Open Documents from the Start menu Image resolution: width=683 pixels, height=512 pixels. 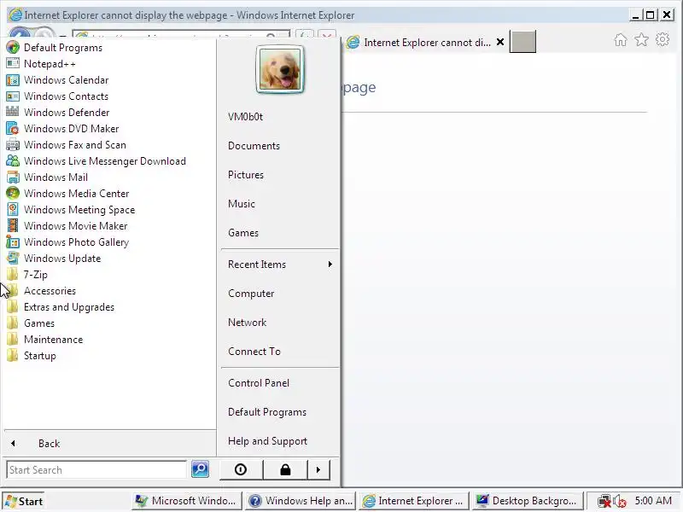click(x=254, y=146)
